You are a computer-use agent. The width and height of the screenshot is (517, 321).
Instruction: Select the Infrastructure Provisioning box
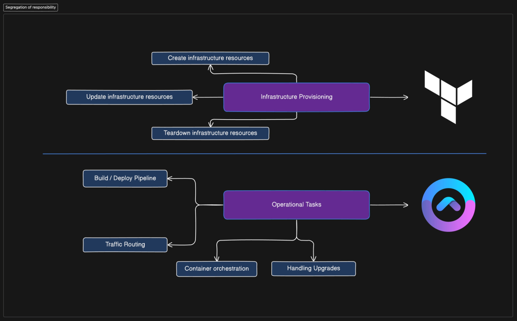point(296,97)
